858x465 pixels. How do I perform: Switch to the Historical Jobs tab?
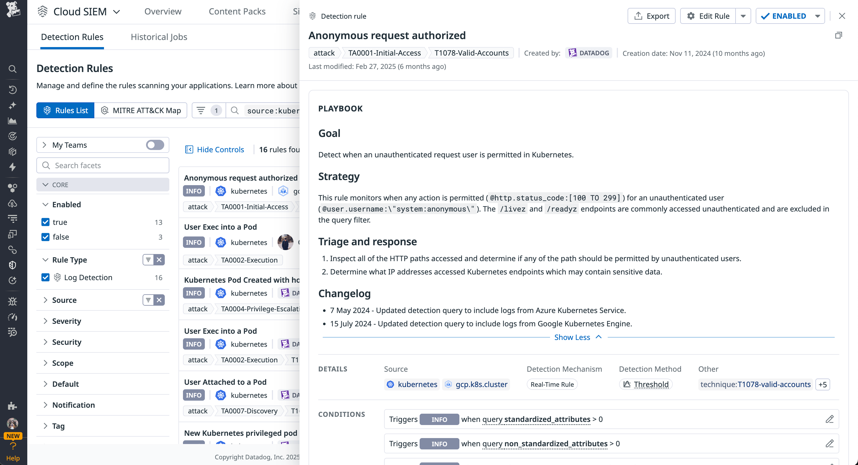click(x=159, y=37)
